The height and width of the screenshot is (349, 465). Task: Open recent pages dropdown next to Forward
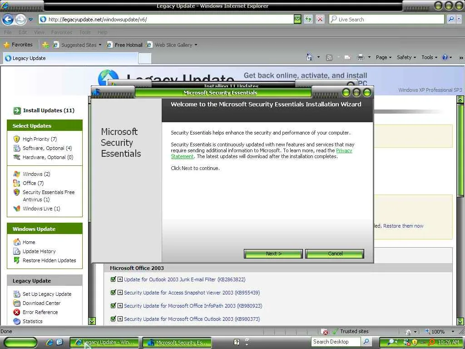coord(30,20)
